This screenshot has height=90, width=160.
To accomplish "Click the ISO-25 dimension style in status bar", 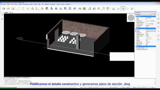I will point(94,87).
